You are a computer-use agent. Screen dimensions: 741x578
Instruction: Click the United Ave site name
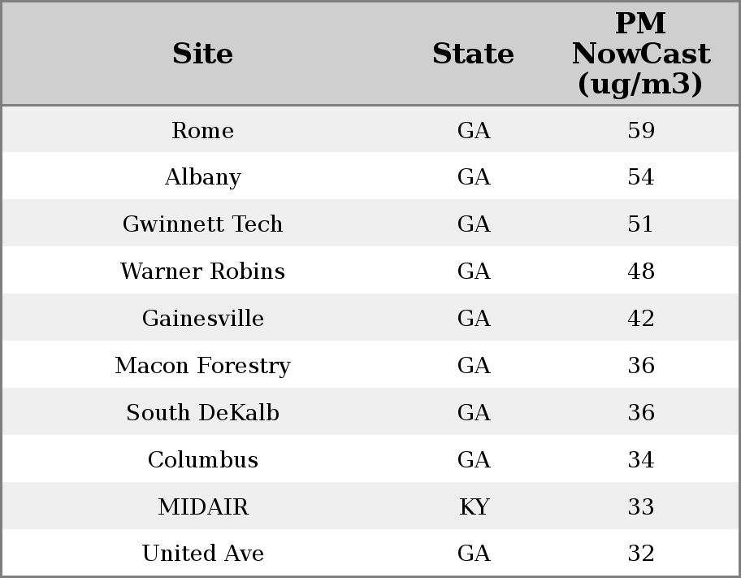pyautogui.click(x=202, y=554)
